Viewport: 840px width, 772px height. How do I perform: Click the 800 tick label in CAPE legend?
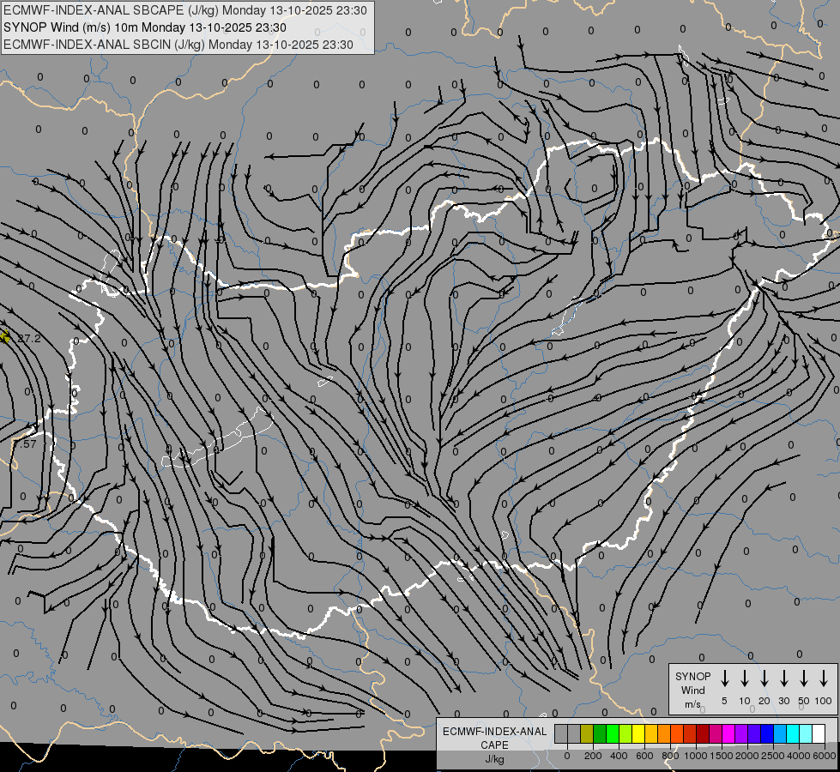670,756
